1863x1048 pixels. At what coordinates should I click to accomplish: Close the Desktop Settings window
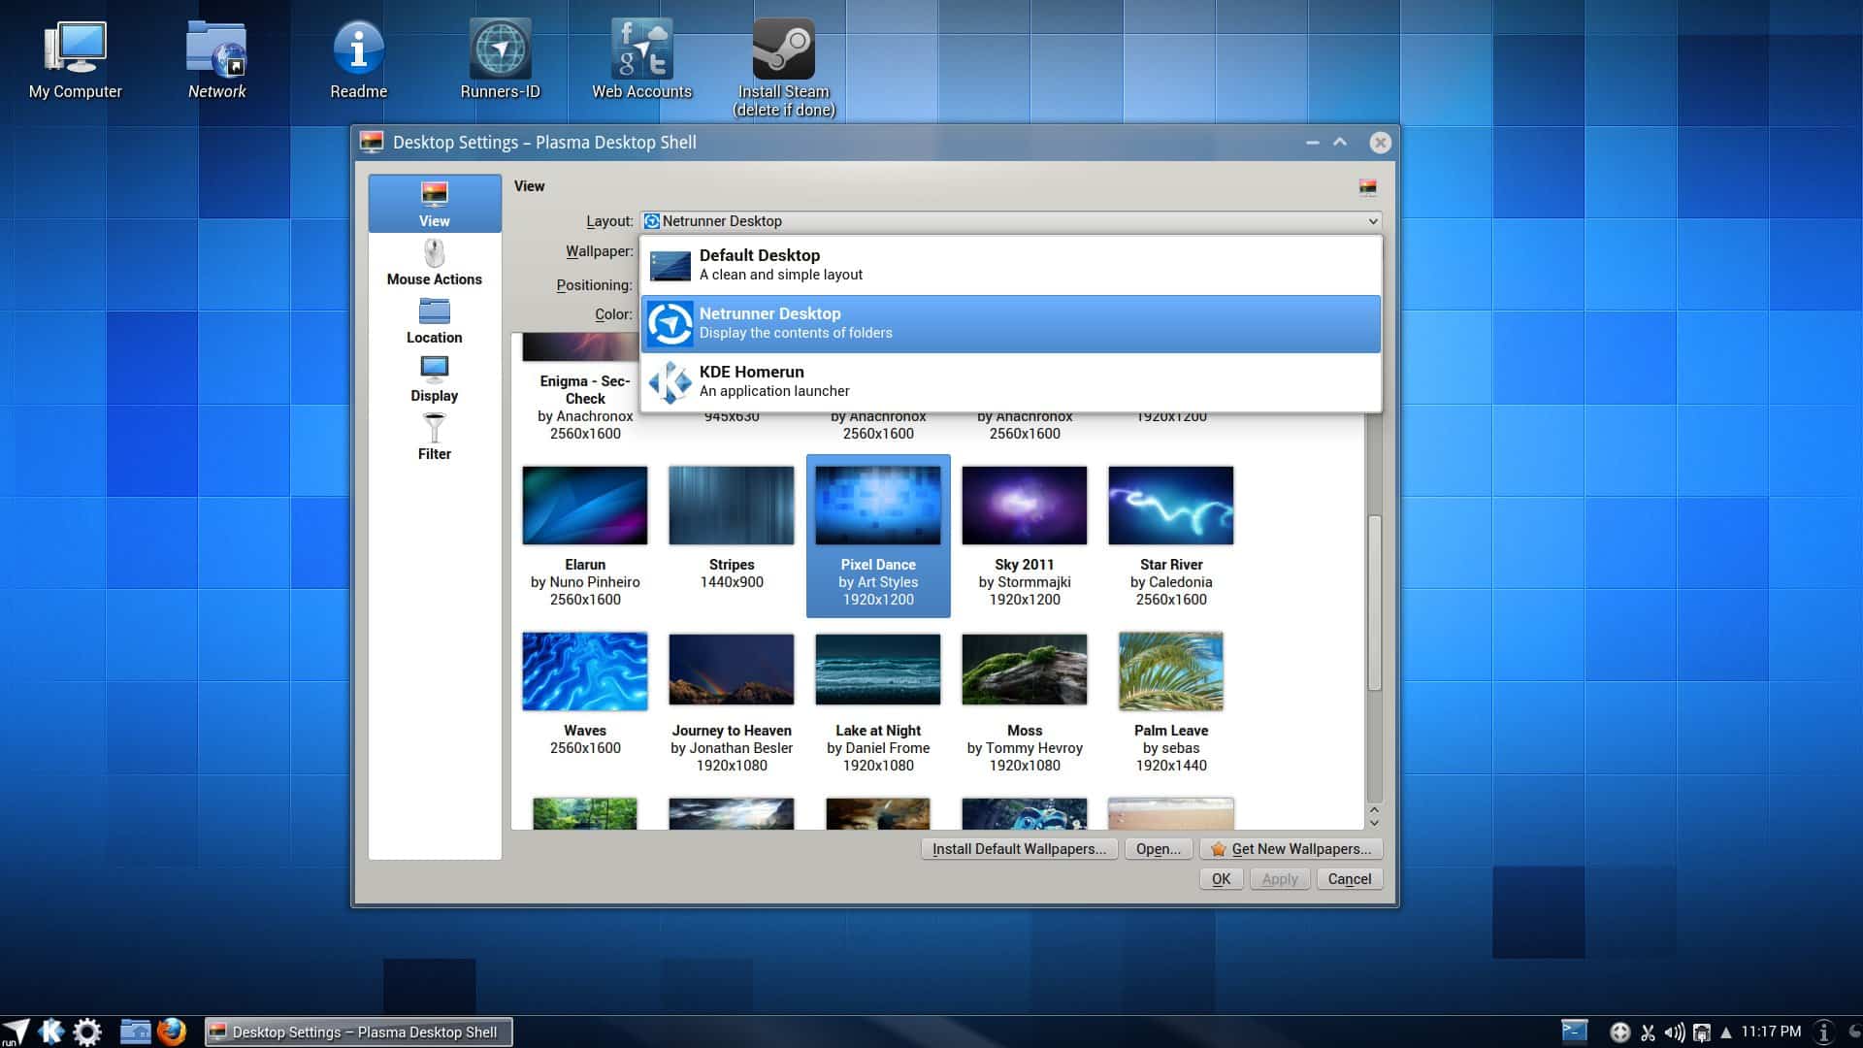pyautogui.click(x=1380, y=143)
